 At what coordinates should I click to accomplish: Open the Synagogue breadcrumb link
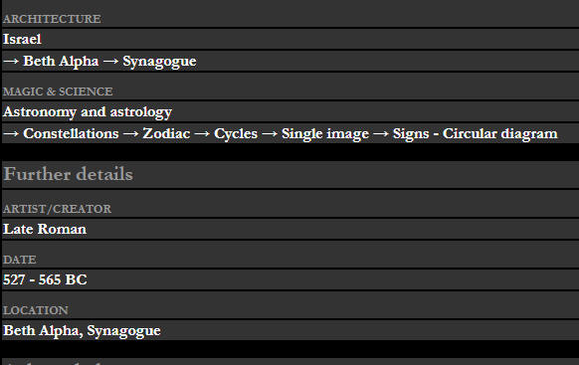[159, 62]
